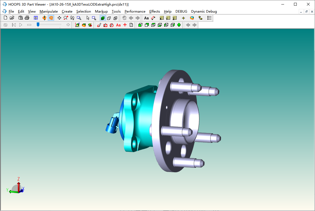Click the cube with axes icon
This screenshot has width=315, height=211.
[x=77, y=25]
